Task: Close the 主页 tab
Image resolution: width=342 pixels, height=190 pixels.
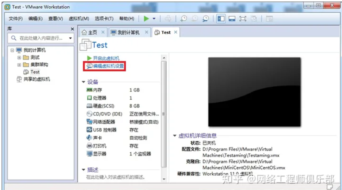Action: [103, 32]
